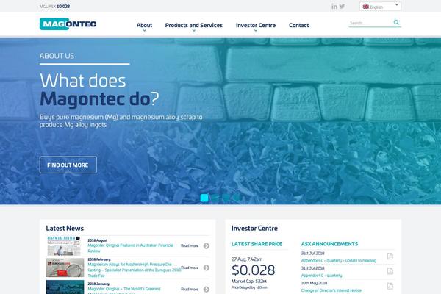Expand the About menu

[x=144, y=26]
